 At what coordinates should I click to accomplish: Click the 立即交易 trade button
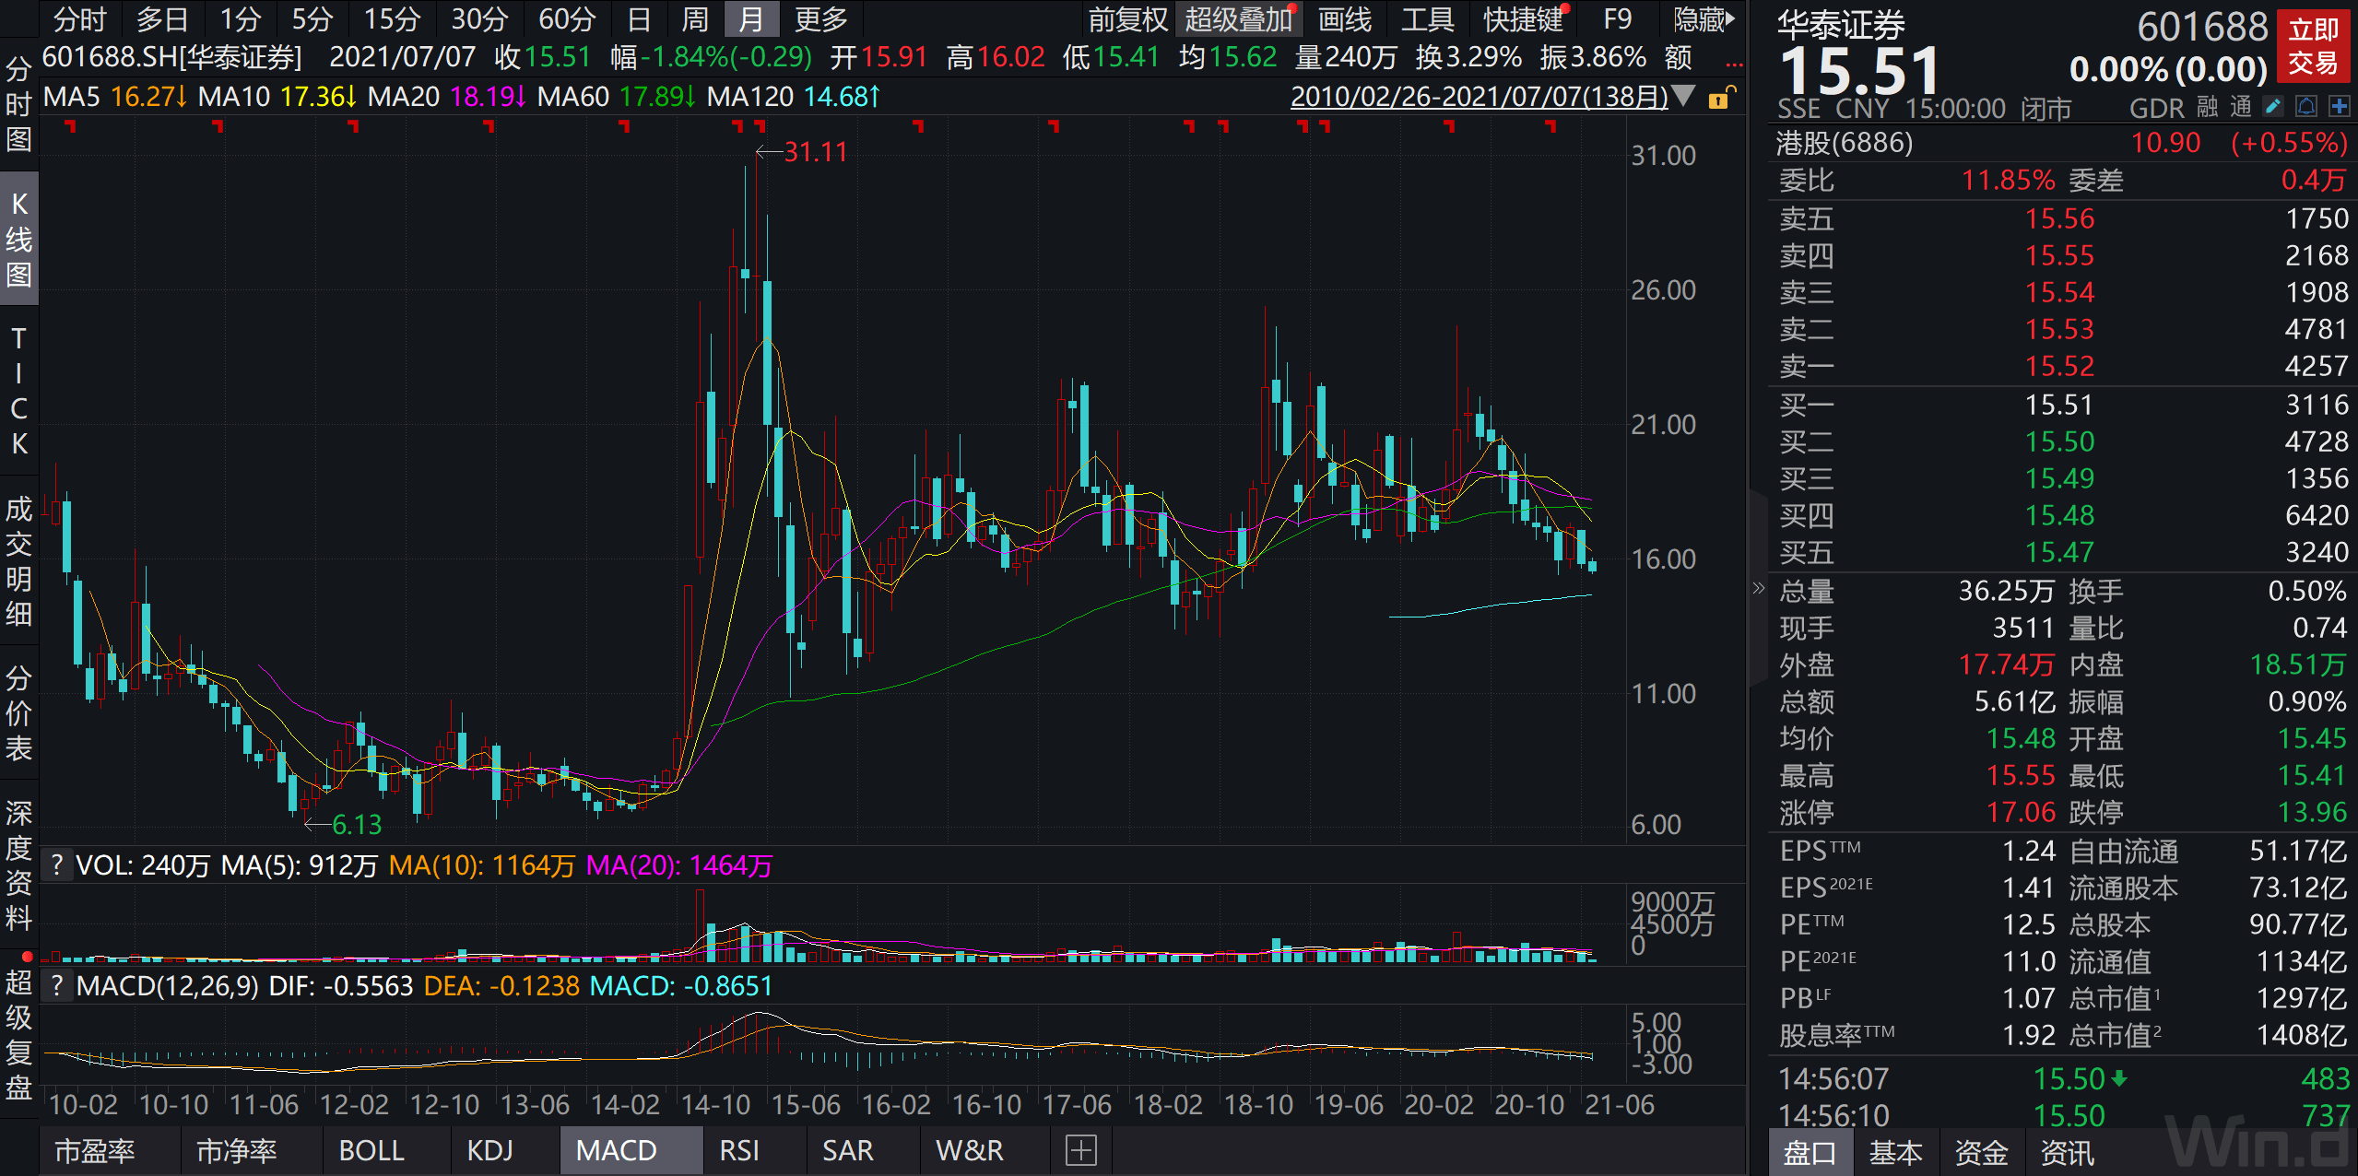coord(2313,46)
